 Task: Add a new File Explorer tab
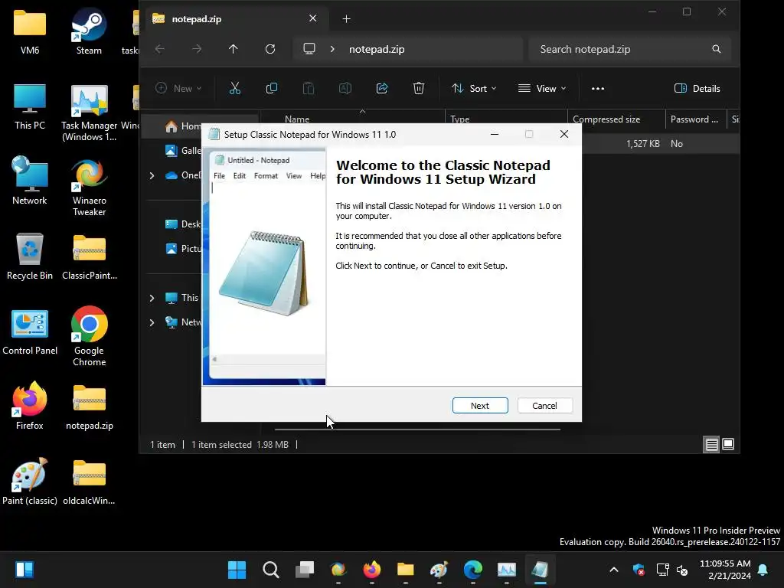tap(347, 19)
